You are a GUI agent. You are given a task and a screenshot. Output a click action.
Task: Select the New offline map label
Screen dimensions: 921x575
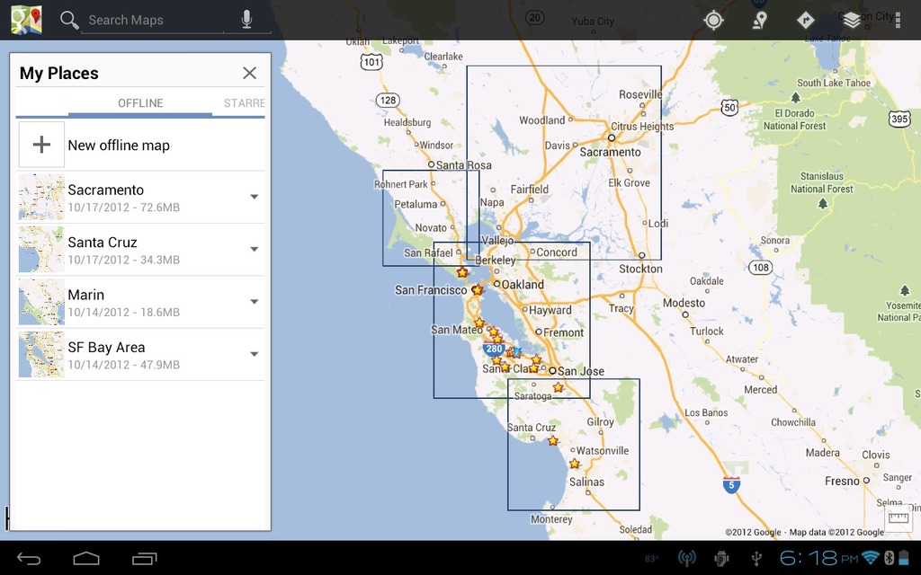tap(119, 145)
